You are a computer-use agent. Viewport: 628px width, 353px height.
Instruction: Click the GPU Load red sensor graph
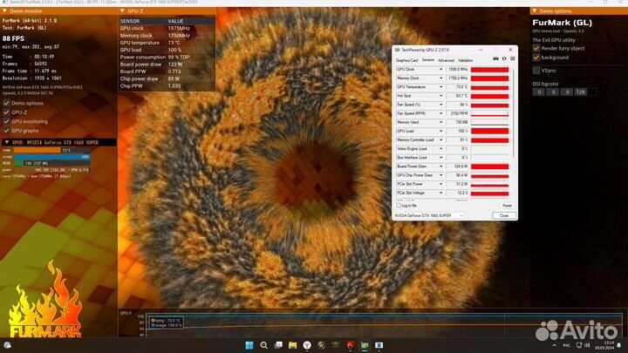489,132
